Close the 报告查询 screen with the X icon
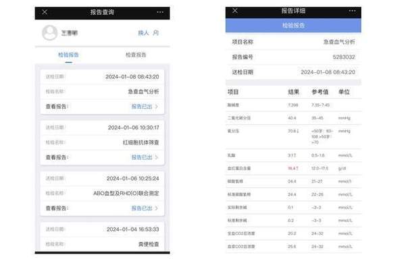This screenshot has height=259, width=410. (x=45, y=12)
